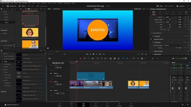Image resolution: width=191 pixels, height=107 pixels.
Task: Switch to the Fairlight page
Action: click(x=119, y=105)
